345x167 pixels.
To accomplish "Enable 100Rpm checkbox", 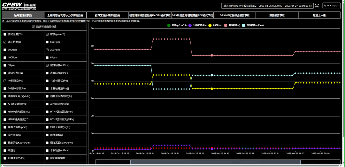I will (5, 57).
